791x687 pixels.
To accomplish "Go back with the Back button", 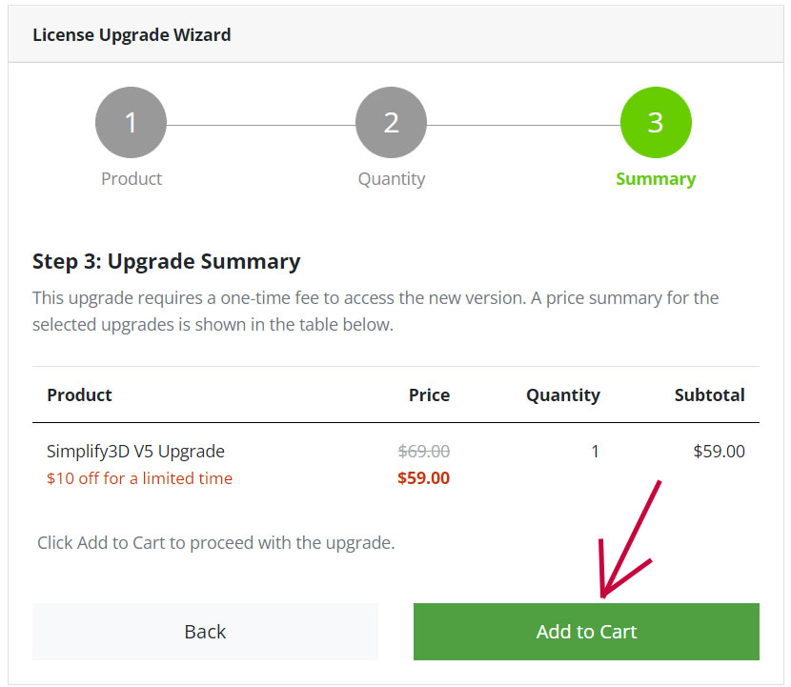I will tap(205, 632).
